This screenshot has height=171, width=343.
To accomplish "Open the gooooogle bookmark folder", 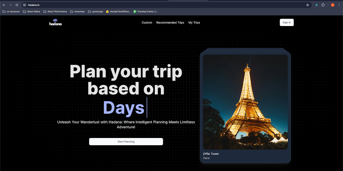I will coord(95,12).
